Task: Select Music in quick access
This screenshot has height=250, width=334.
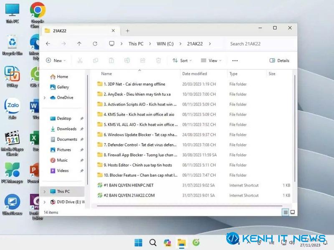Action: tap(59, 160)
